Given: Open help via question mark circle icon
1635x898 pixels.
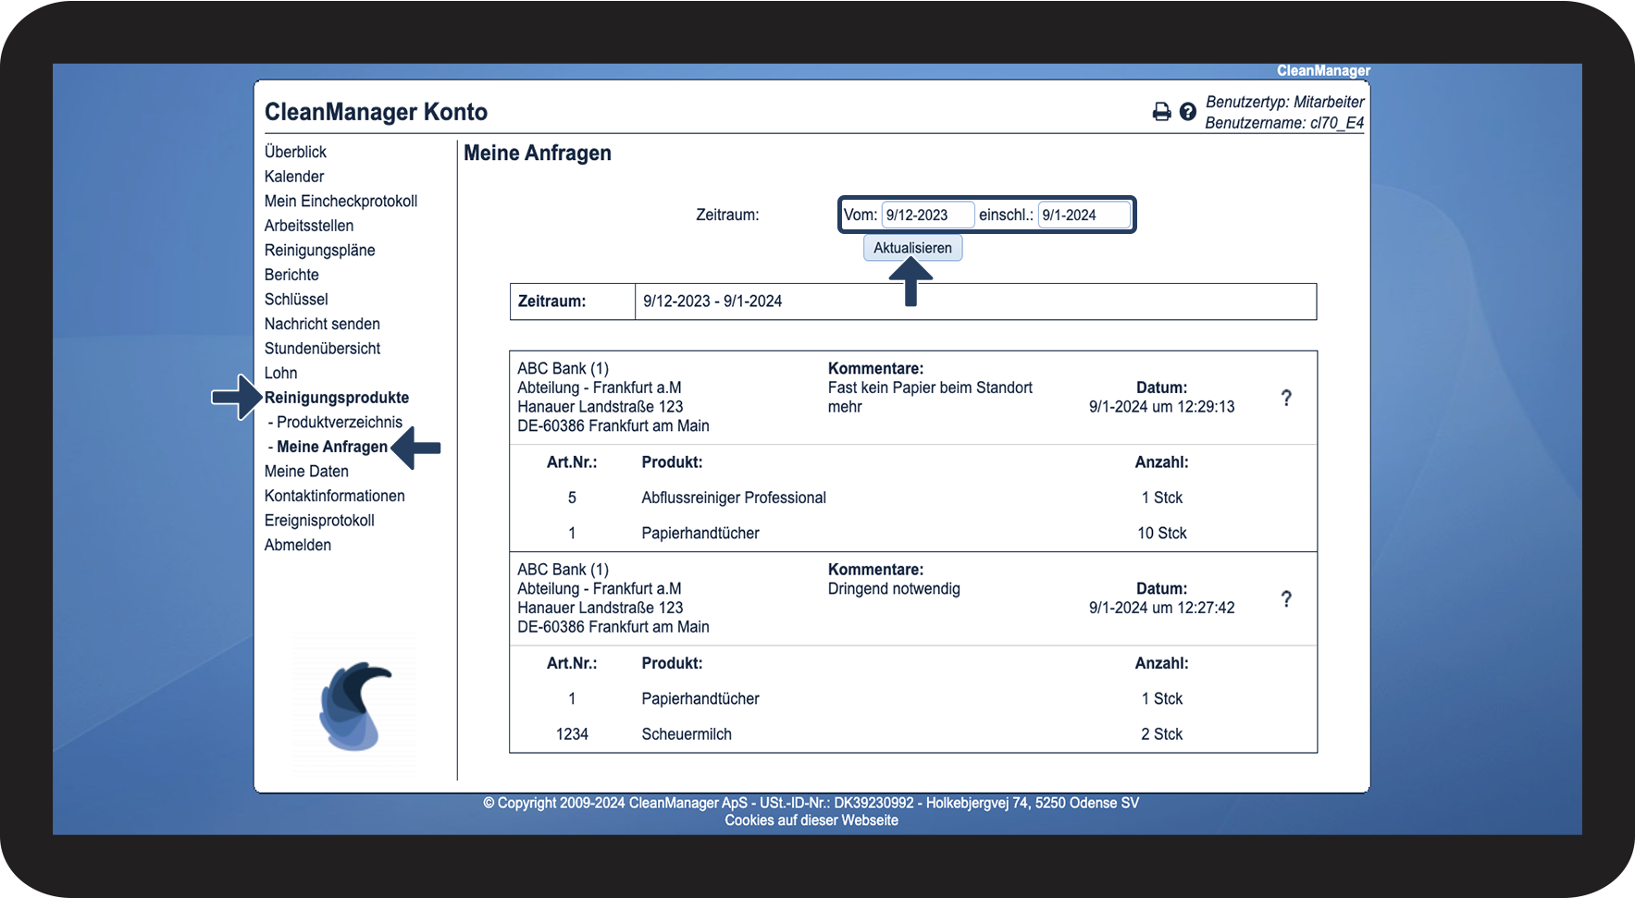Looking at the screenshot, I should (1188, 112).
